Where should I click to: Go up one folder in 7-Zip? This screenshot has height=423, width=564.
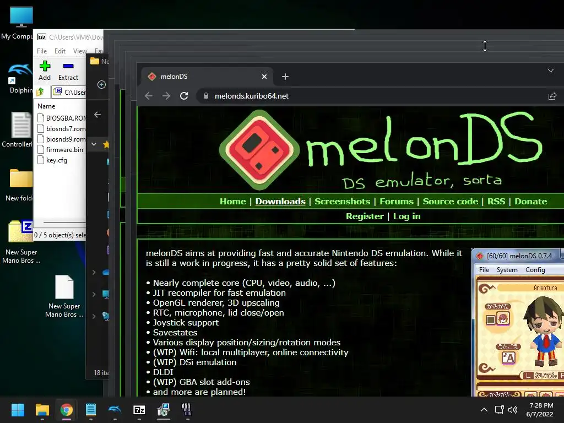40,92
